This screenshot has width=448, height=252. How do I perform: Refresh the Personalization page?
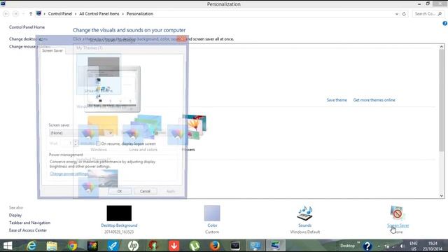tap(404, 14)
